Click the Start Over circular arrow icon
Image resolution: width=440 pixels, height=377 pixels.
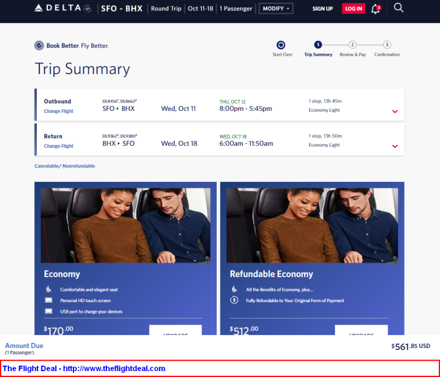click(x=281, y=45)
